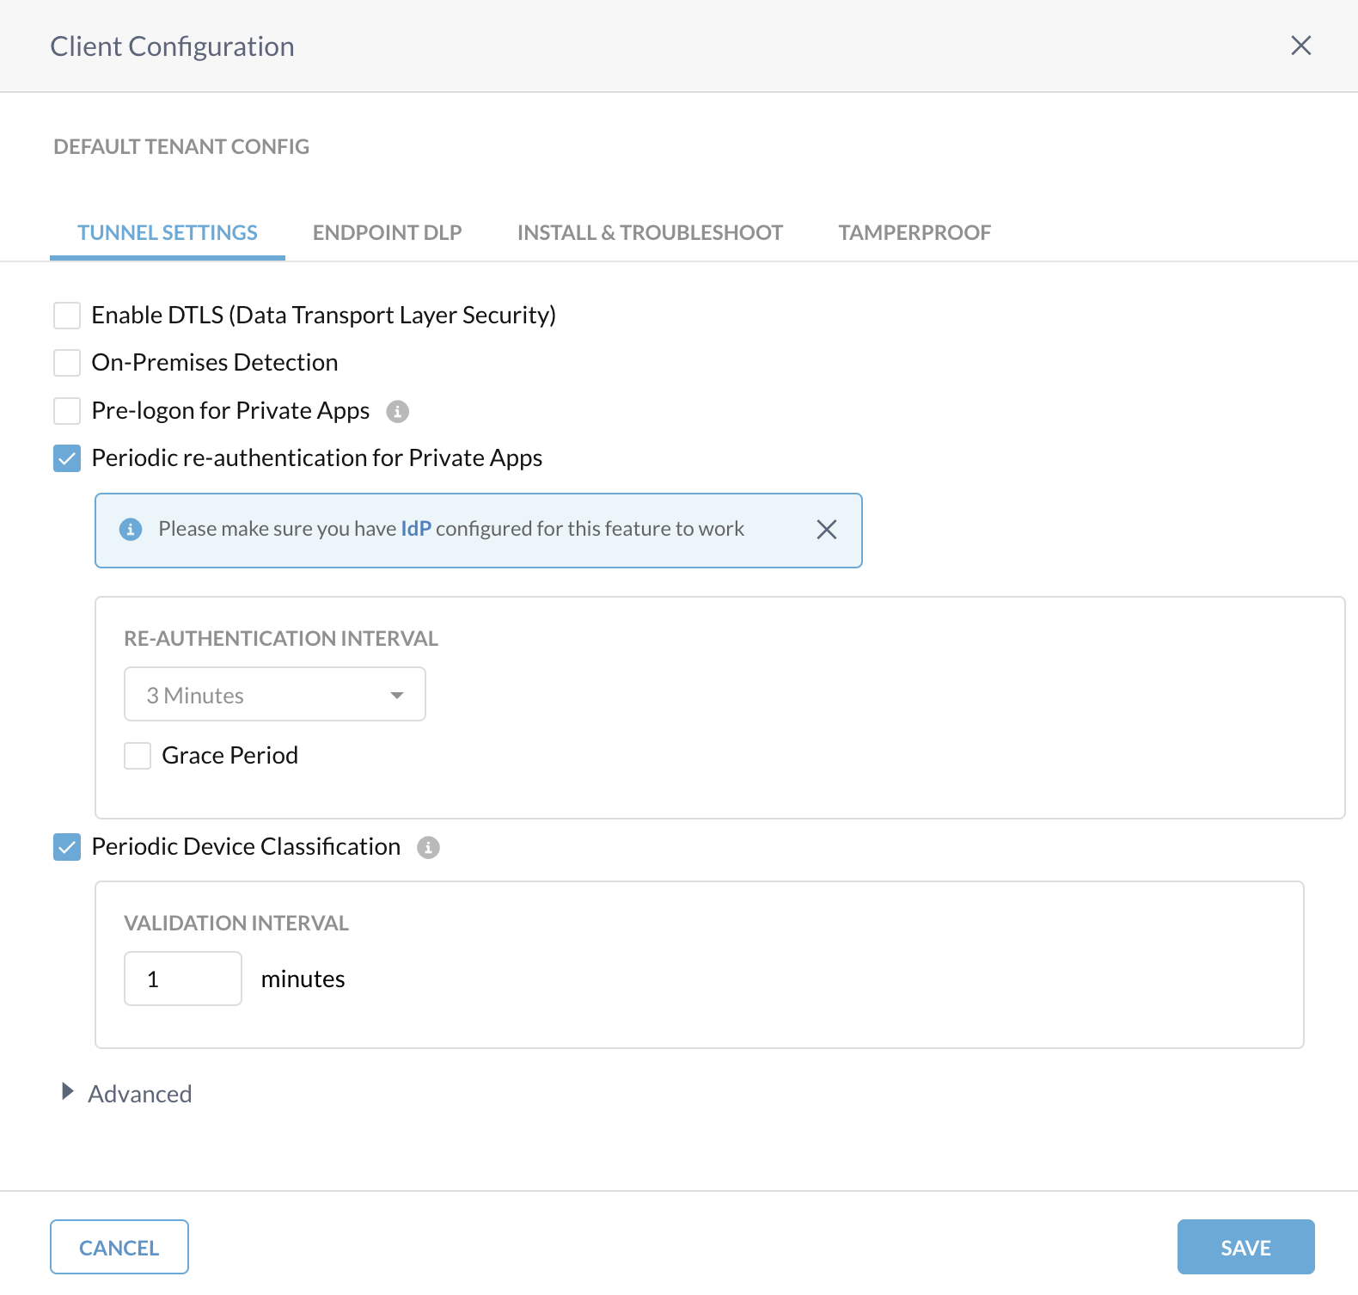Screen dimensions: 1358x1295
Task: Follow the IdP link in banner
Action: [416, 529]
